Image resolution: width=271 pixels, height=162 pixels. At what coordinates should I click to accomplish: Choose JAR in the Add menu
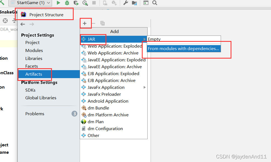tap(114, 39)
